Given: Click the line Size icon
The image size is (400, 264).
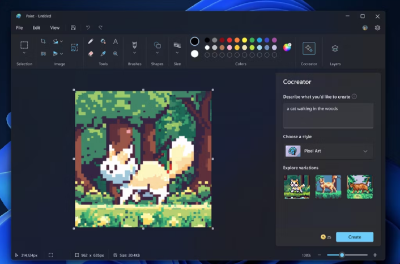Looking at the screenshot, I should click(x=177, y=45).
